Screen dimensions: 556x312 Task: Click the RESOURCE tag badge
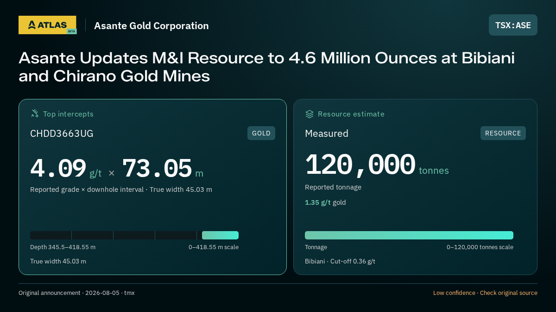pos(503,133)
